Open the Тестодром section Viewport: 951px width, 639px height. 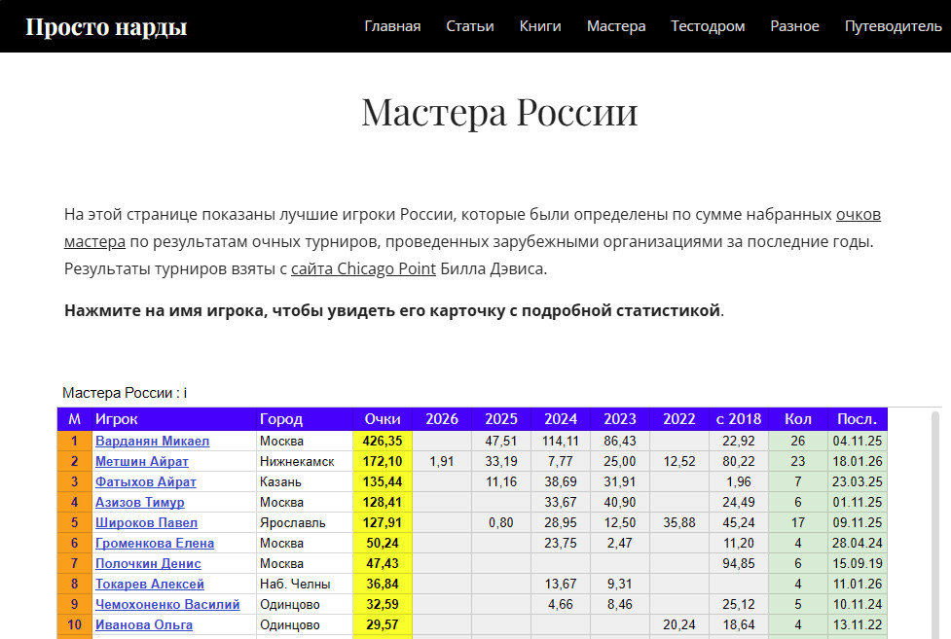[x=708, y=26]
